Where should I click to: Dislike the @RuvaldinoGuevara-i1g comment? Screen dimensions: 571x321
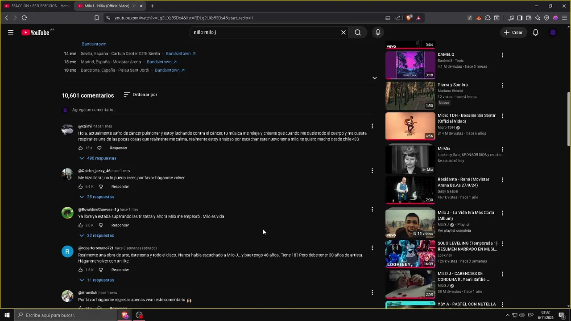[x=101, y=226]
